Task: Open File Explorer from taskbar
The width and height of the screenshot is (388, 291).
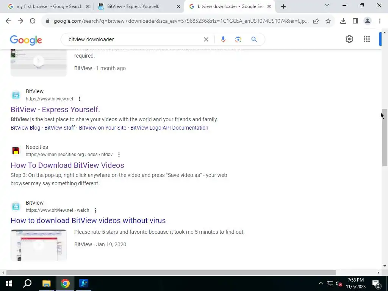Action: 46,283
